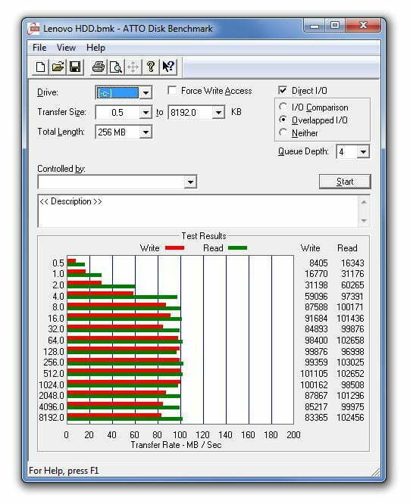Screen dimensions: 410x504
Task: Click the move arrows toolbar icon
Action: click(133, 67)
